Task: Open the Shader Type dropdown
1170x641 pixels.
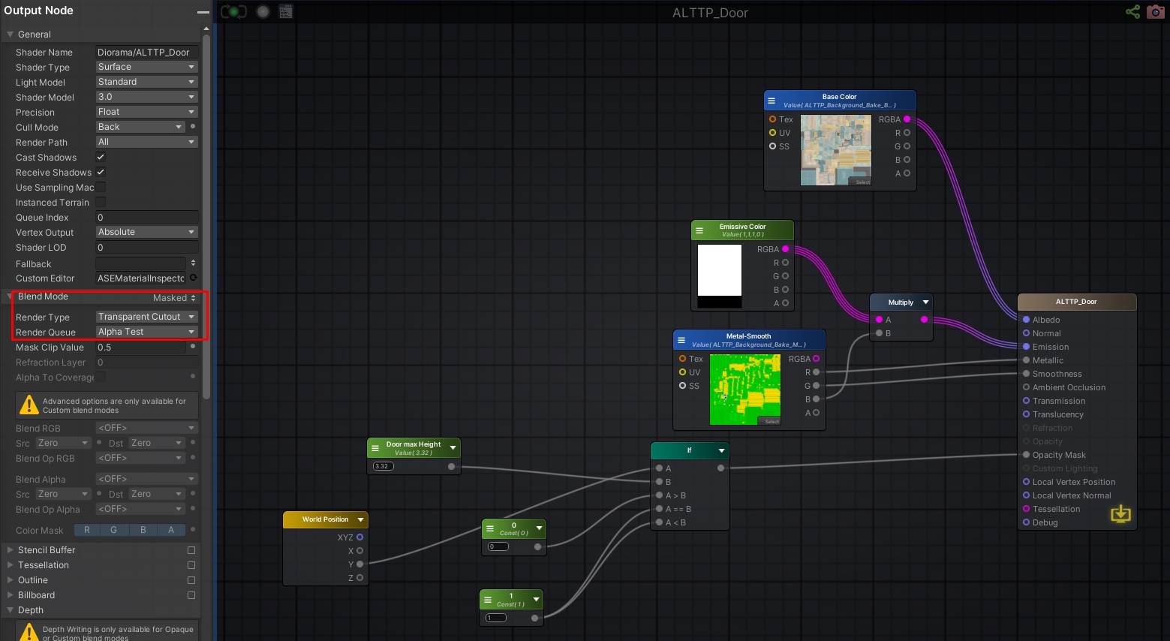Action: pos(146,67)
